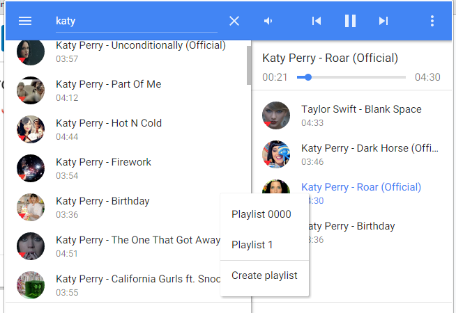This screenshot has width=456, height=313.
Task: Skip to the next track
Action: click(x=383, y=21)
